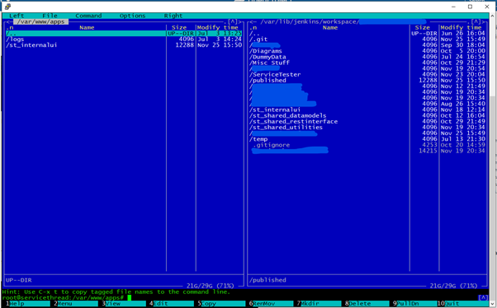Toggle left panel sort order .n indicator
Screen dimensions: 497x308
(x=10, y=27)
